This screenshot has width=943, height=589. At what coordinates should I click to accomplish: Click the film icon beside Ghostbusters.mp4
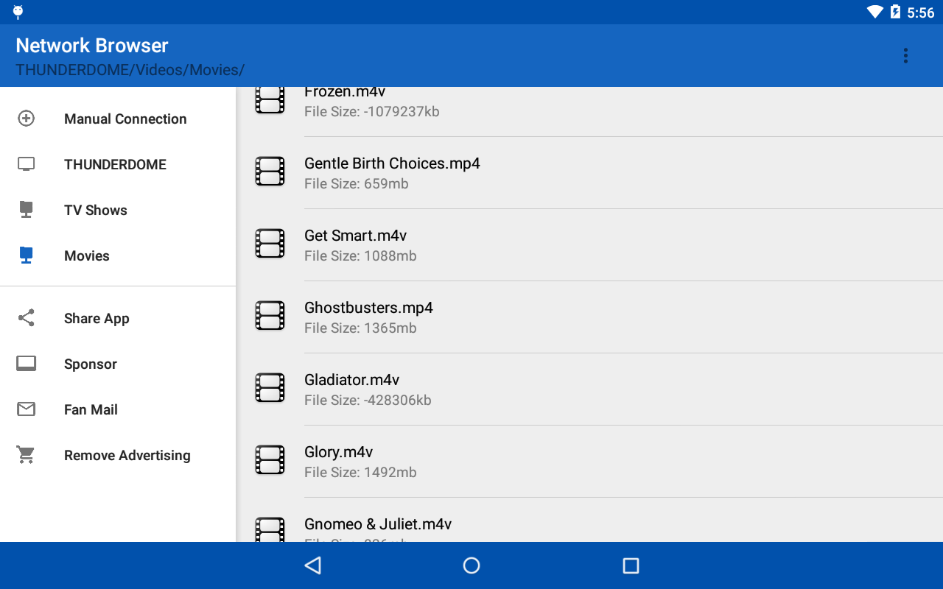click(x=270, y=316)
